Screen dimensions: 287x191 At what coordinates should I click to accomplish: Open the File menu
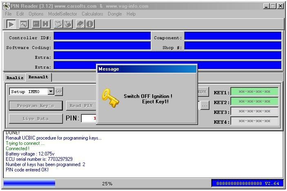8,14
